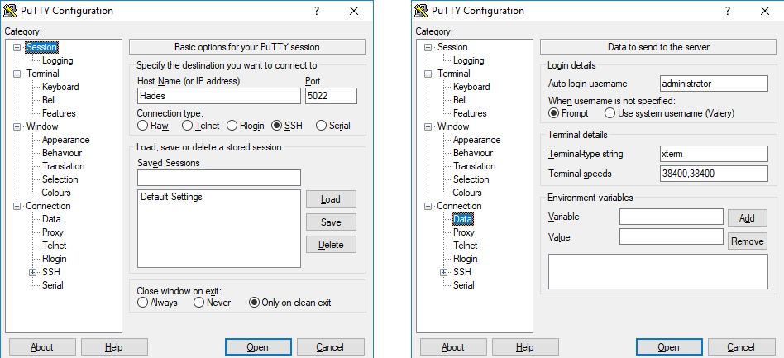Open Bell category in left window

pos(49,100)
